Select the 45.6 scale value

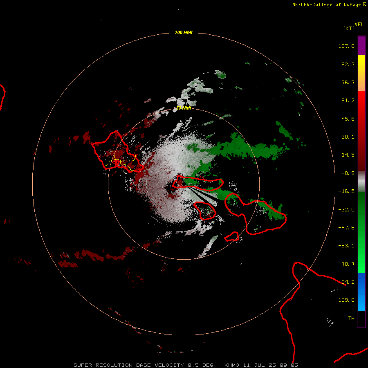(x=348, y=119)
